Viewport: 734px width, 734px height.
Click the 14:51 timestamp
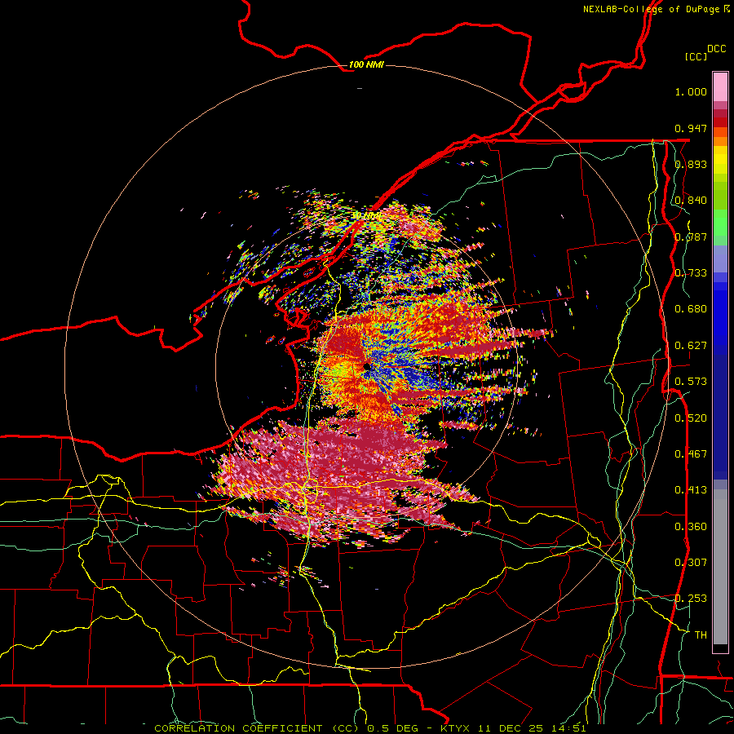(x=570, y=728)
